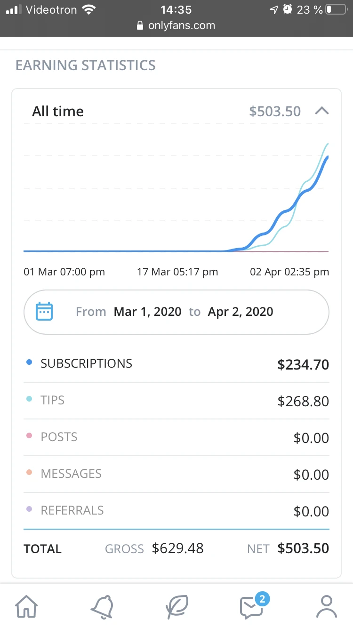Tap the leaf icon in bottom bar
This screenshot has width=353, height=628.
pyautogui.click(x=177, y=606)
